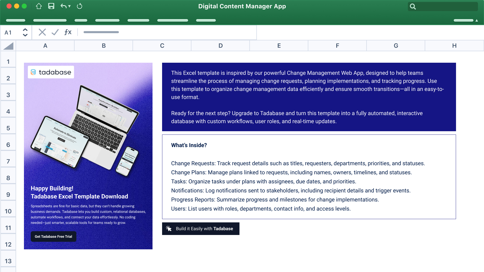Click 'Tadabase Excel Template Download' heading

[79, 196]
